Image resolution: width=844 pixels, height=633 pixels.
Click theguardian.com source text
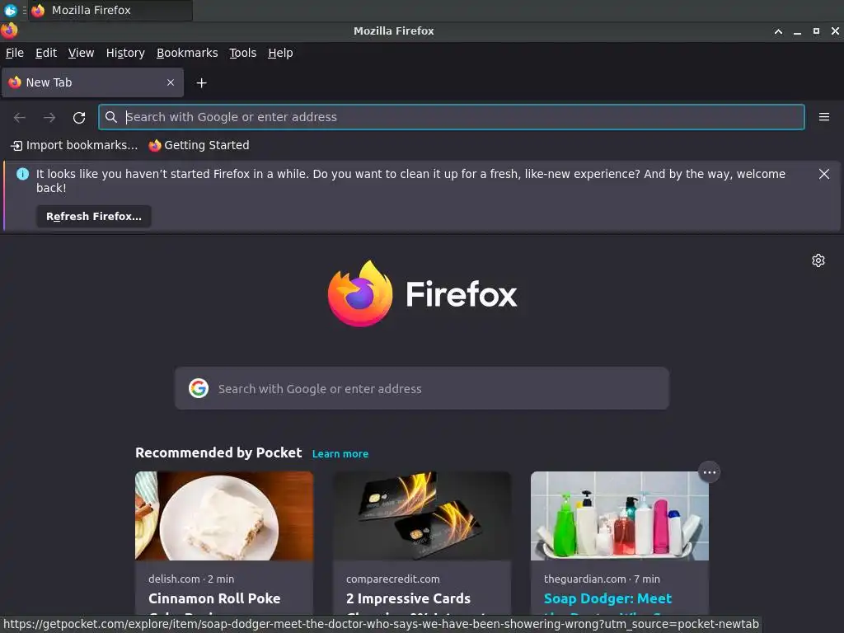(x=584, y=579)
